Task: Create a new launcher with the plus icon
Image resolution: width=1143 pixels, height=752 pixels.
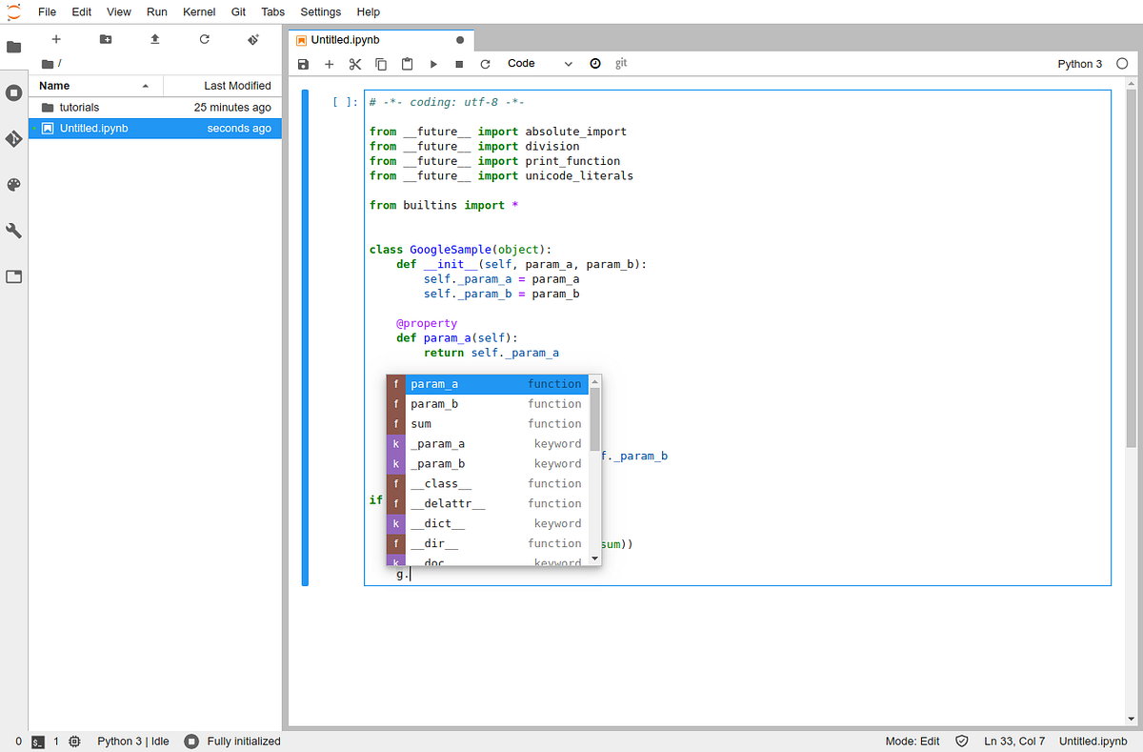Action: (55, 39)
